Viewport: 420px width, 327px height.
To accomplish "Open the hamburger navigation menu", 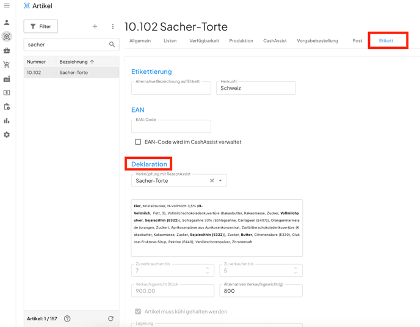I will [x=7, y=6].
